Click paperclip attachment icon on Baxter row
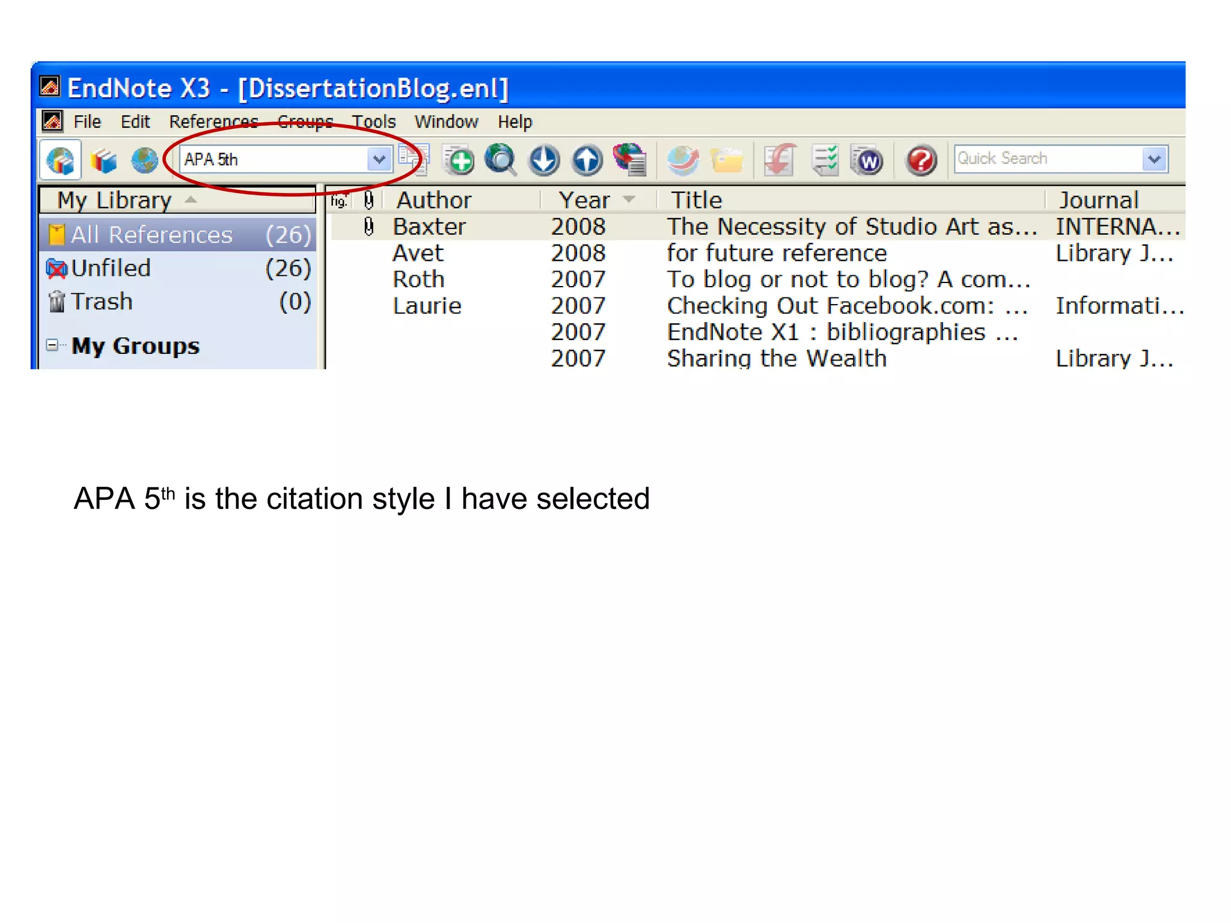The height and width of the screenshot is (923, 1231). tap(369, 227)
